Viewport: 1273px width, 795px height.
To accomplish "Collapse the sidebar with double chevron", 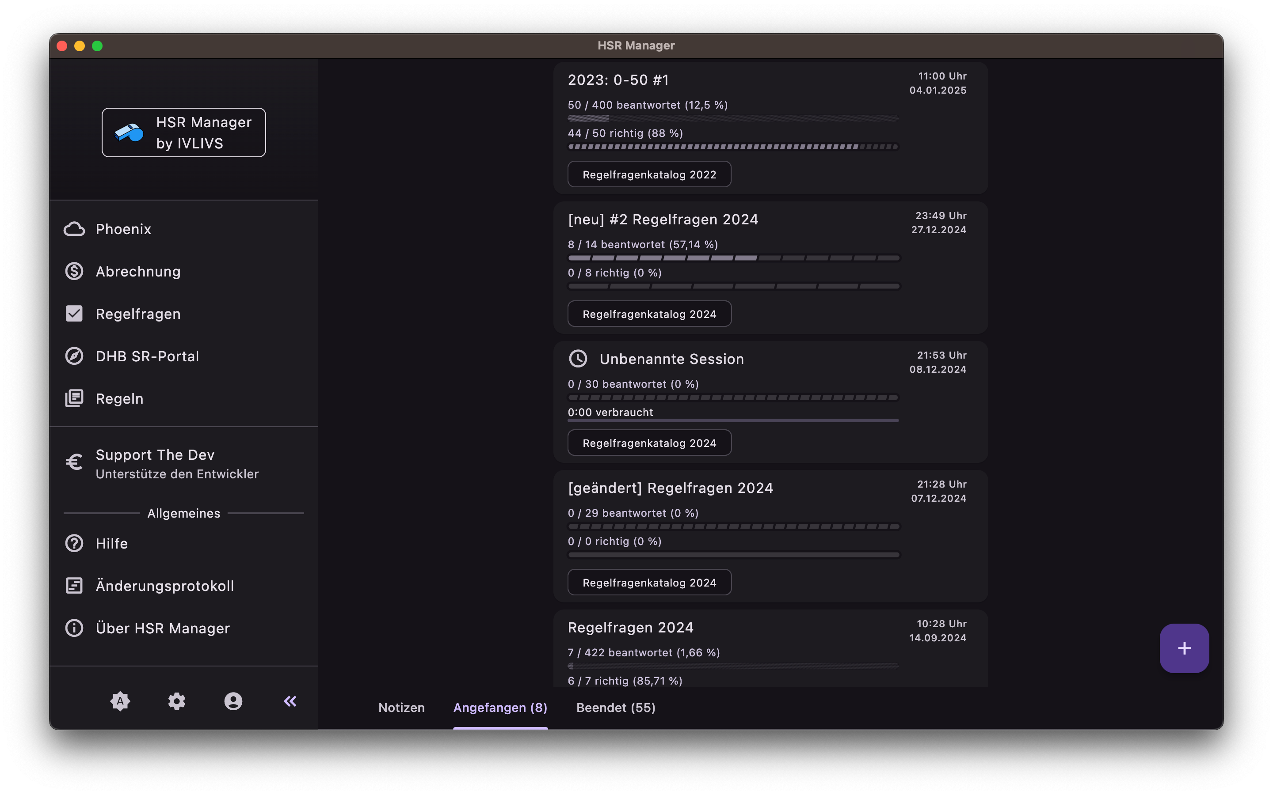I will (290, 701).
